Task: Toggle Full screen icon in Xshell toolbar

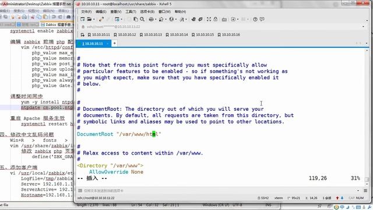Action: tap(209, 19)
